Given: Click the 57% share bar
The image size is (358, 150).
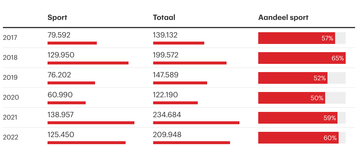Looking at the screenshot, I should point(296,38).
